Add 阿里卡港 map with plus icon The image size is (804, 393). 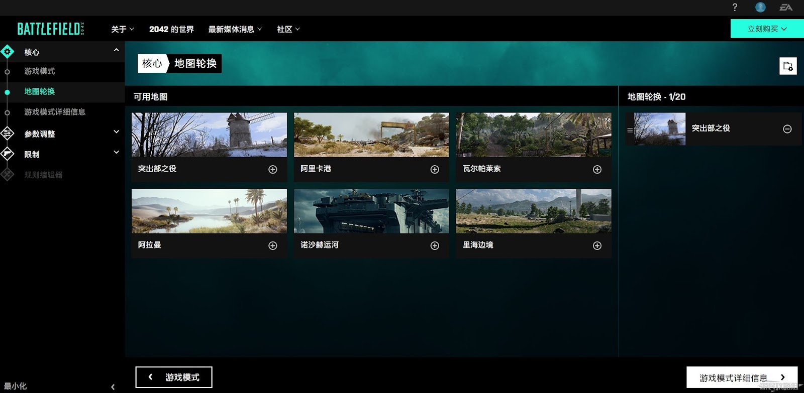click(435, 169)
